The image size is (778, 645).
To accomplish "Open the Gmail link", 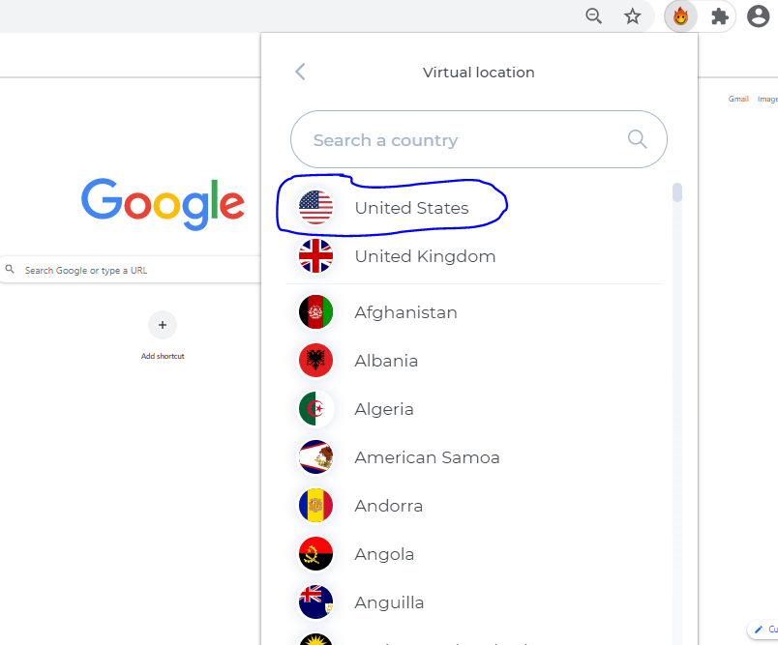I will tap(738, 99).
